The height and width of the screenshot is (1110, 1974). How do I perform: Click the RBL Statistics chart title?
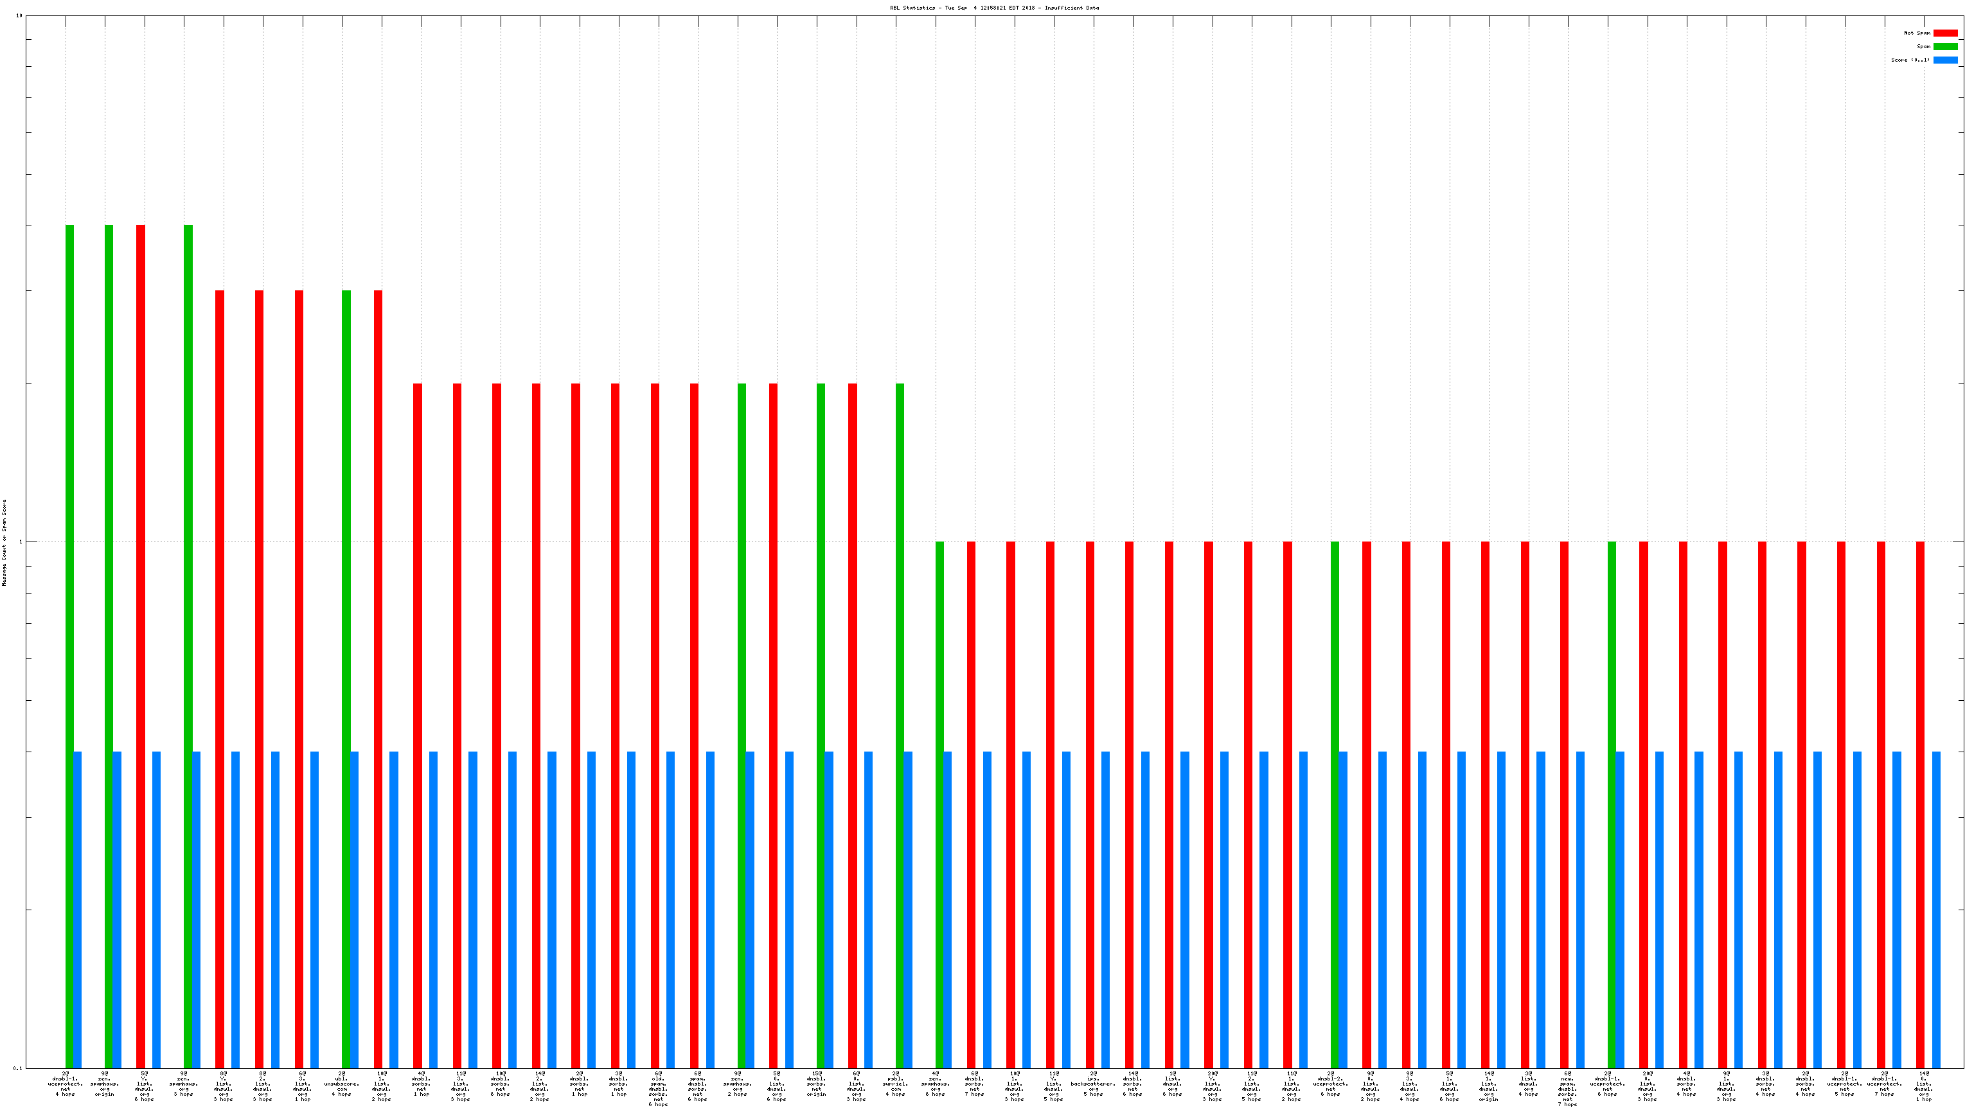(x=994, y=8)
